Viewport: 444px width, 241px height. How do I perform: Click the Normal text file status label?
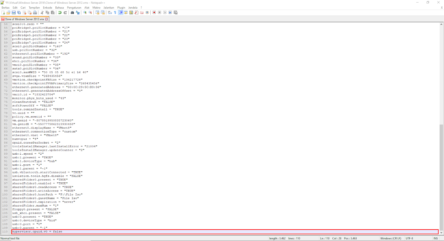pyautogui.click(x=10, y=238)
